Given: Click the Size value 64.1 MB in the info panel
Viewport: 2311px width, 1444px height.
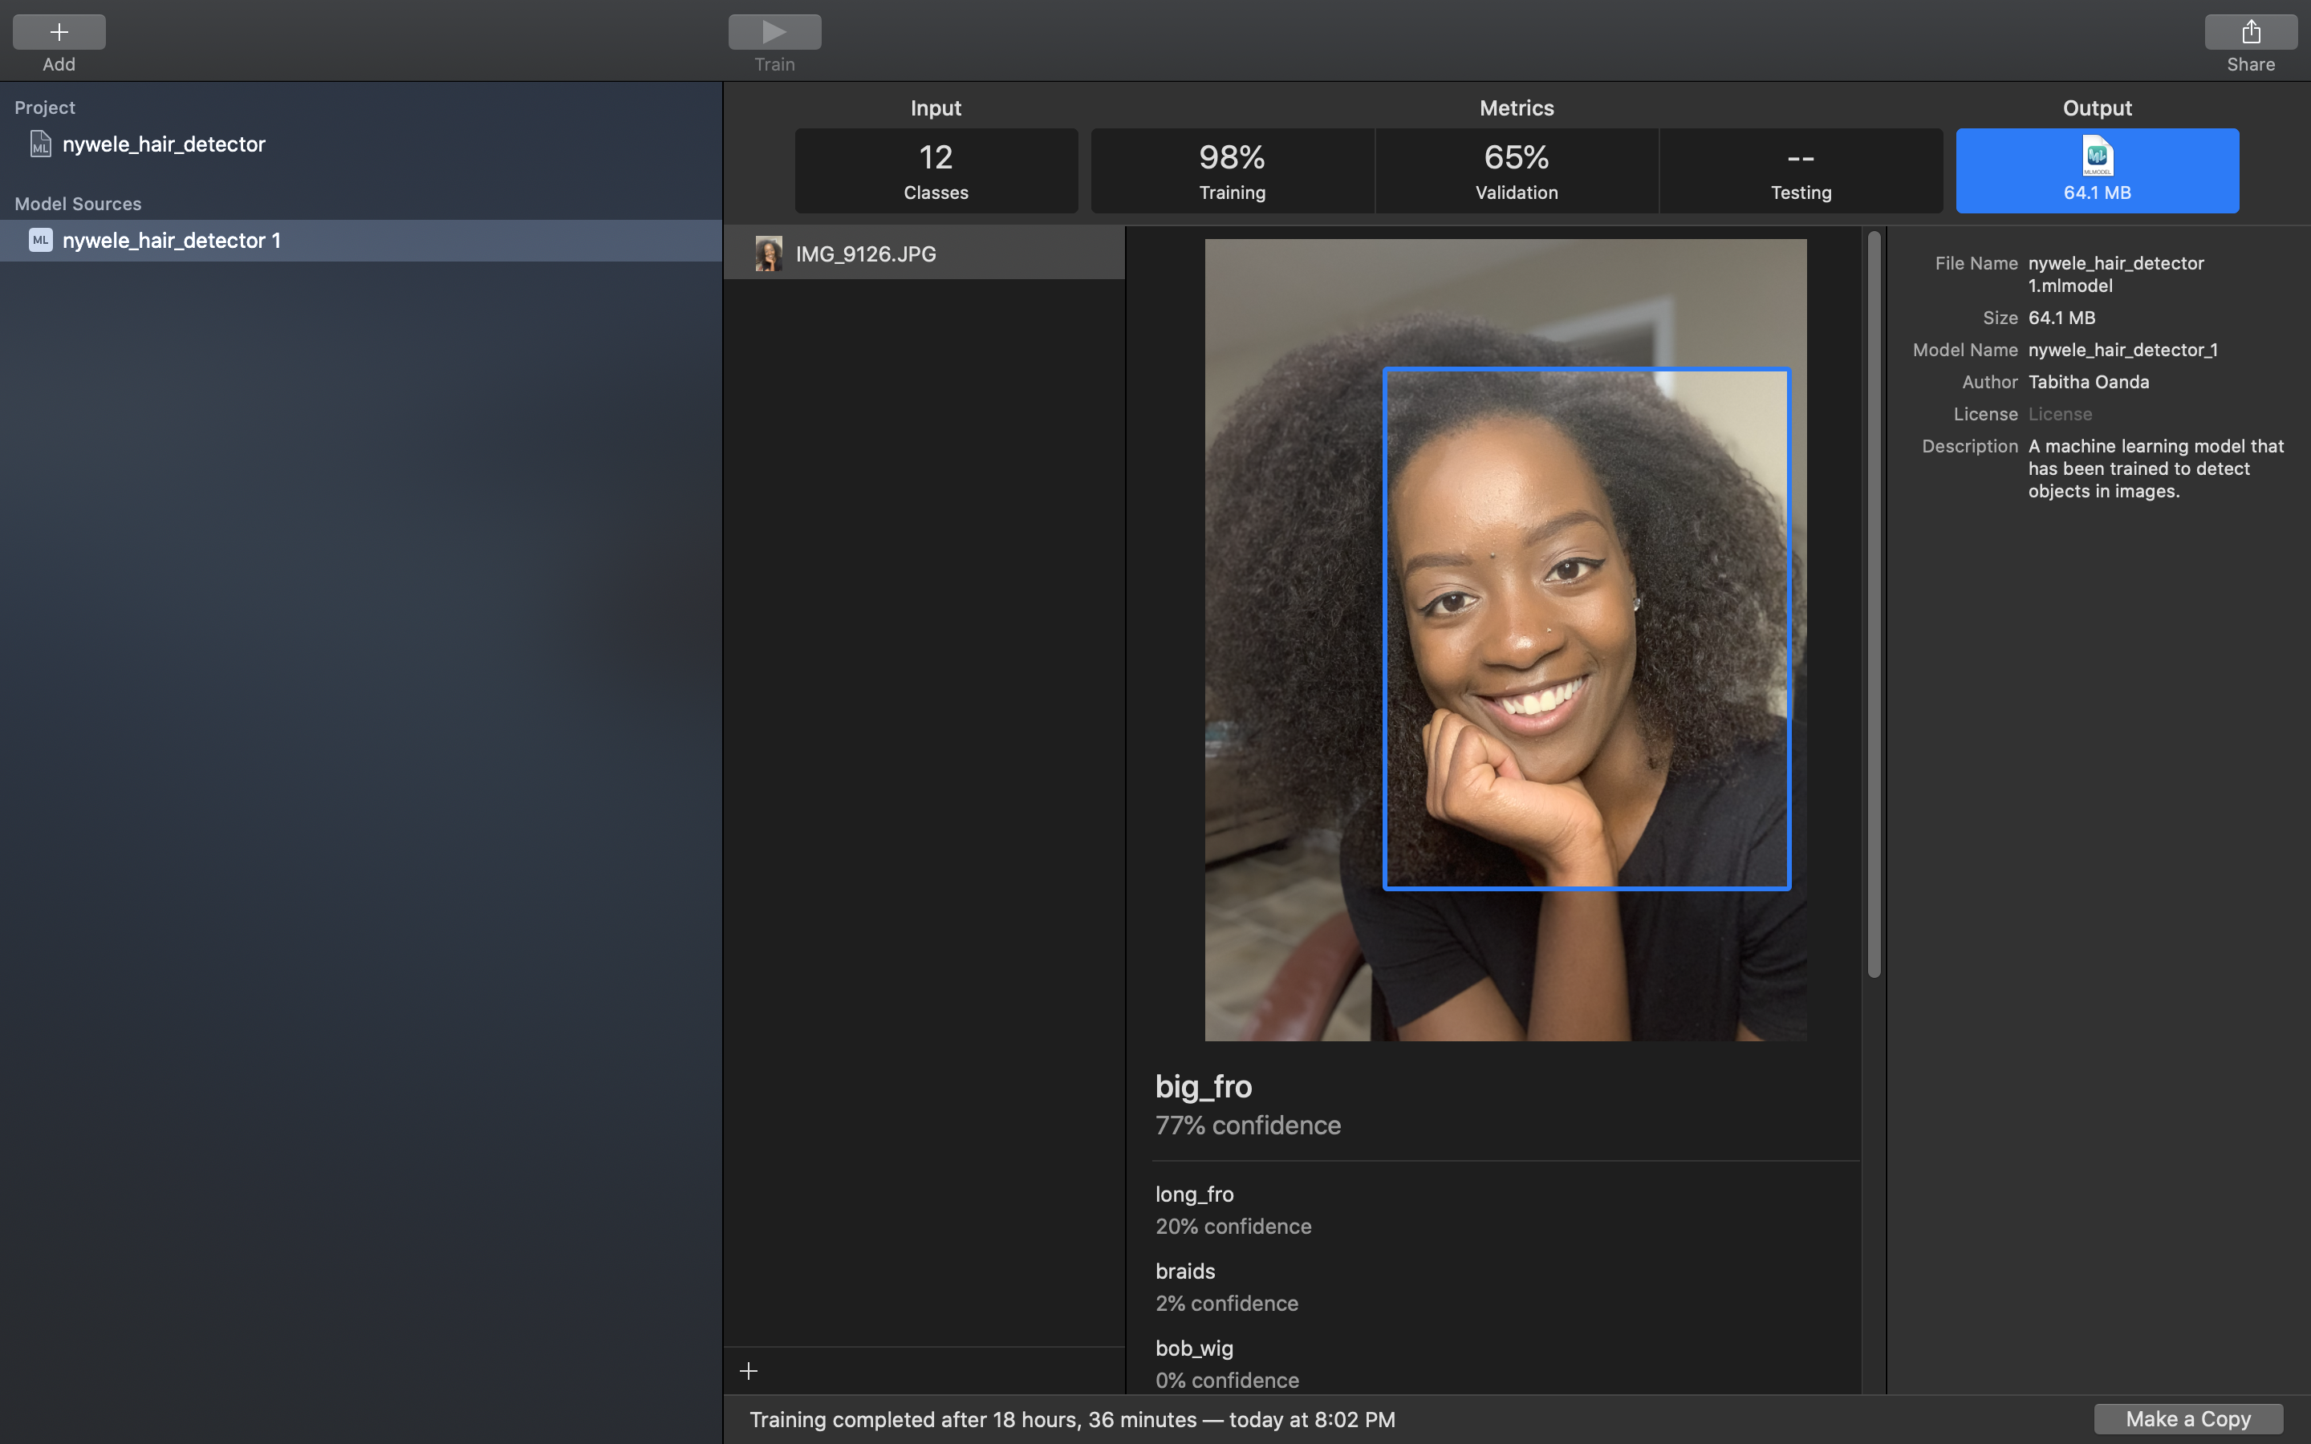Looking at the screenshot, I should [2061, 318].
